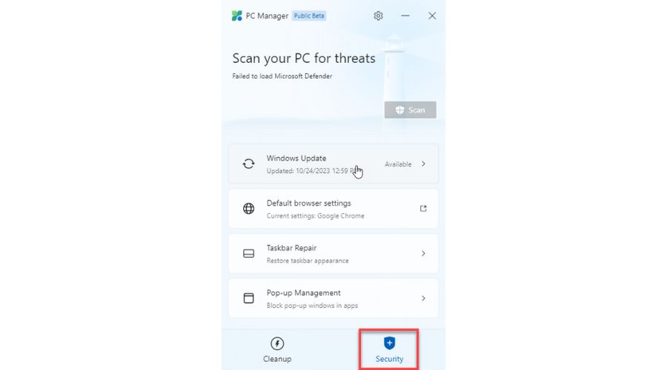
Task: Open Taskbar Repair option
Action: click(x=333, y=254)
